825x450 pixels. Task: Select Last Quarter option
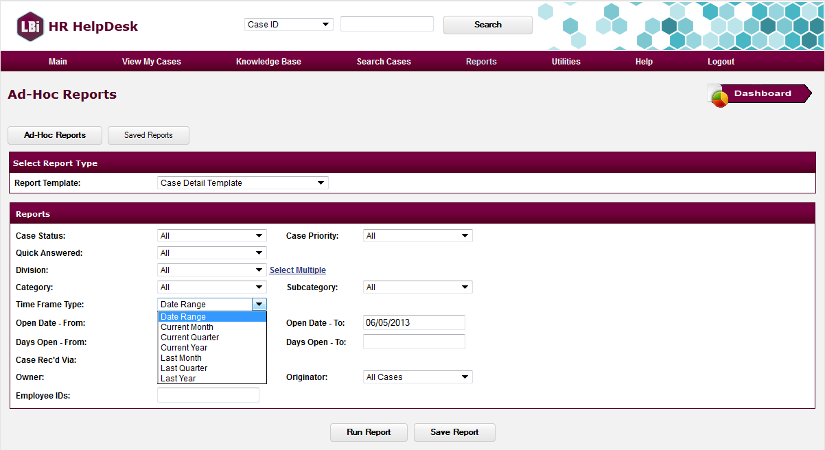point(212,368)
